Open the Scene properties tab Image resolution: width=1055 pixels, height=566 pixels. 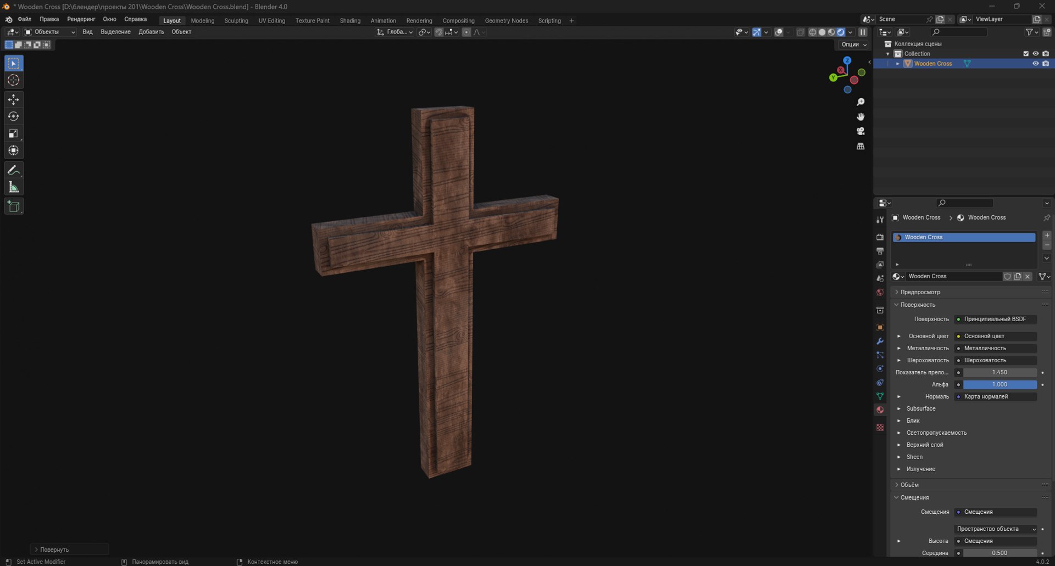[x=880, y=278]
